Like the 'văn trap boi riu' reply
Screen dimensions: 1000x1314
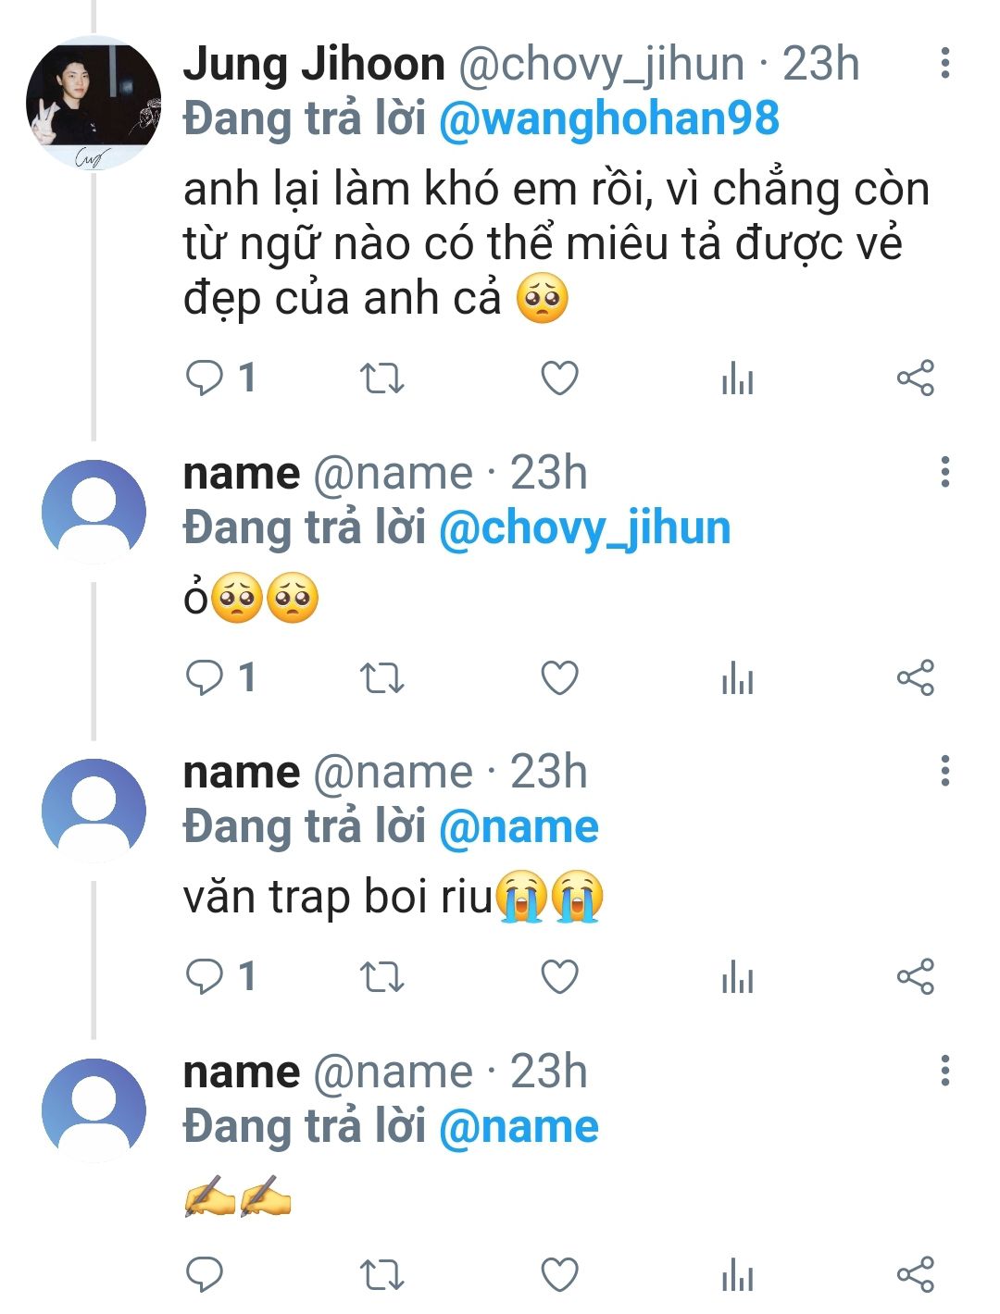tap(559, 977)
